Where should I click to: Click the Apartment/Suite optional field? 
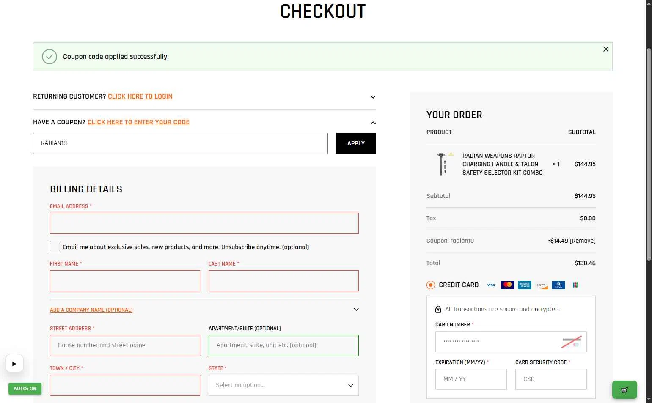(x=283, y=345)
